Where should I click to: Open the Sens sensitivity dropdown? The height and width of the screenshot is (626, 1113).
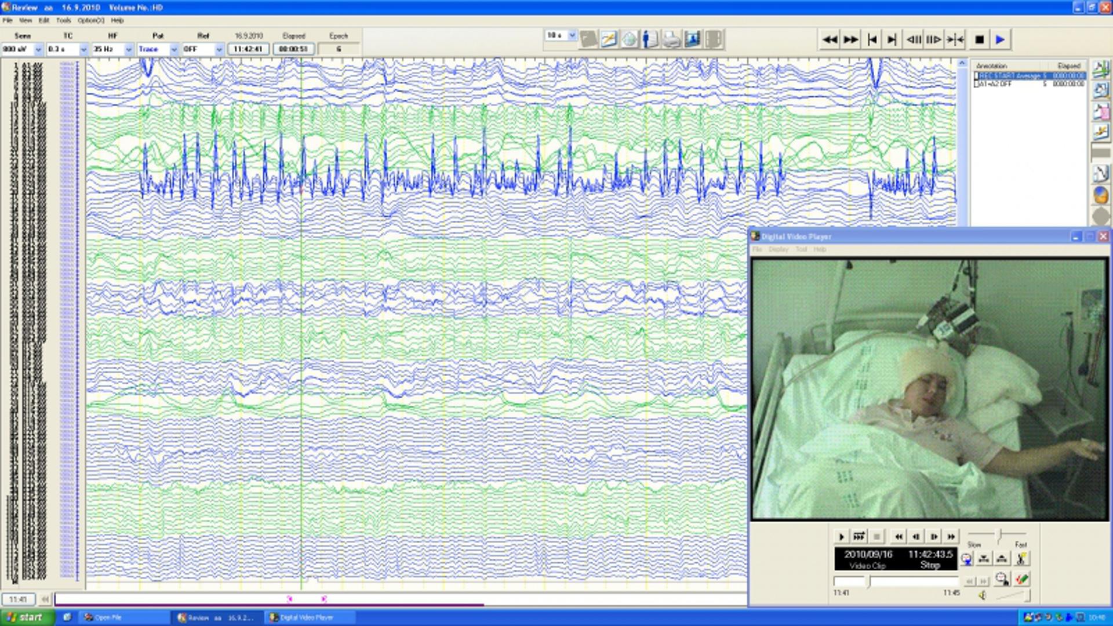tap(38, 50)
